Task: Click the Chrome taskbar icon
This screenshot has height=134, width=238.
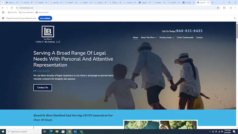Action: 69,132
